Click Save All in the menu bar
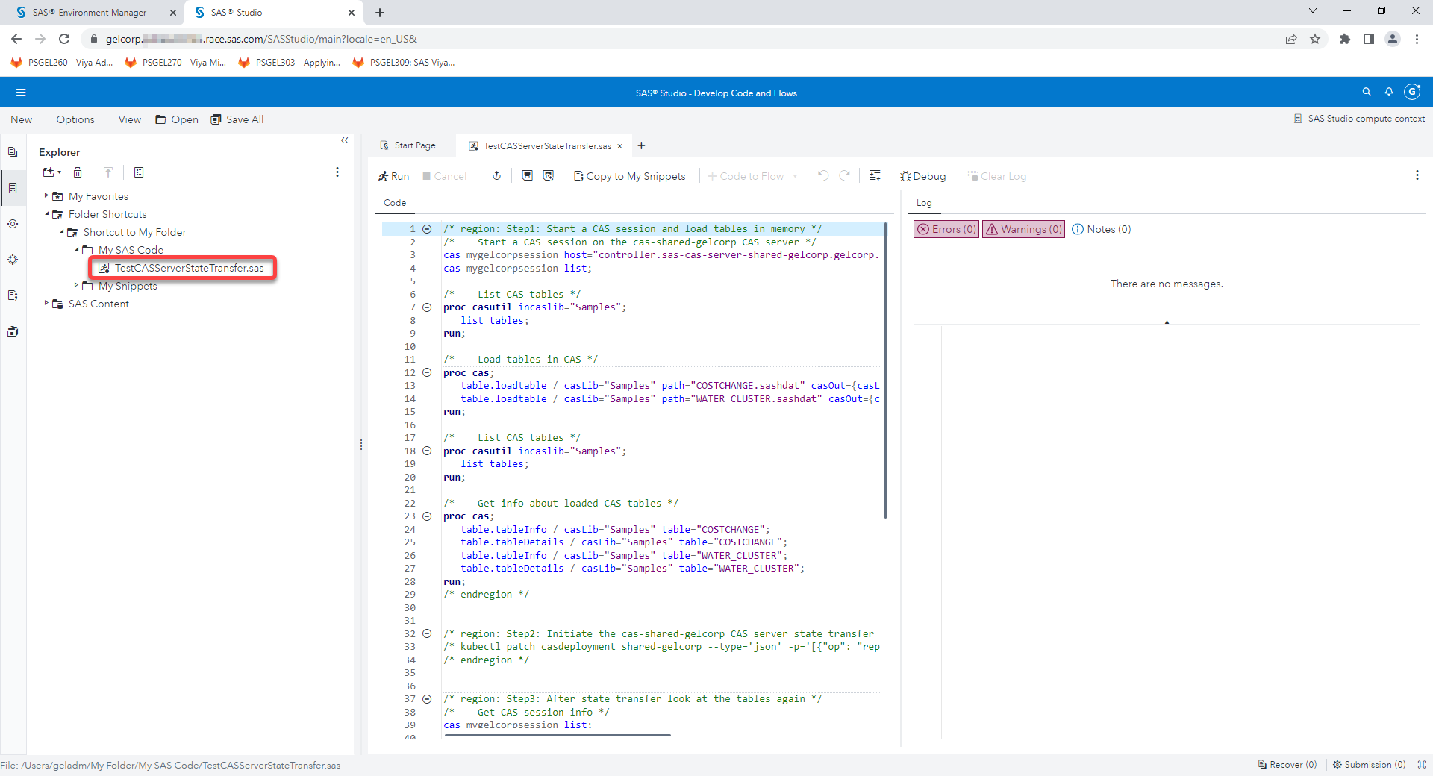1433x776 pixels. coord(237,119)
